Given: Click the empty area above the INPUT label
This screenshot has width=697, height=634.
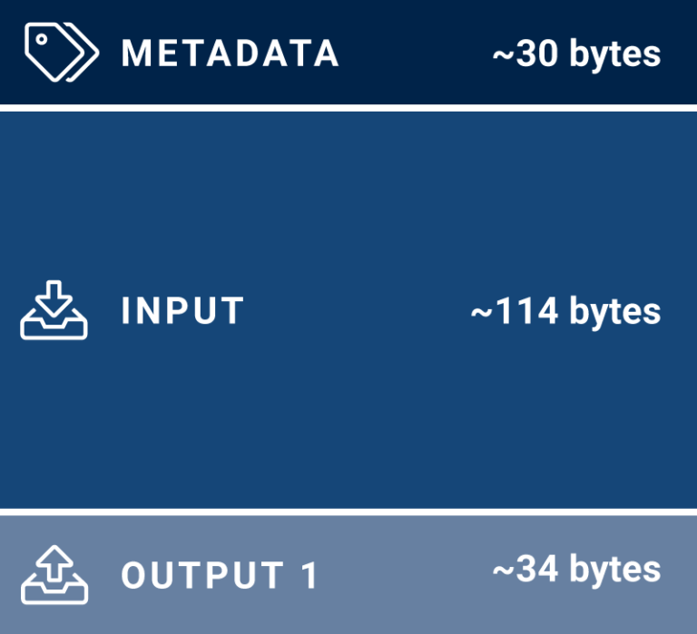Looking at the screenshot, I should [183, 200].
